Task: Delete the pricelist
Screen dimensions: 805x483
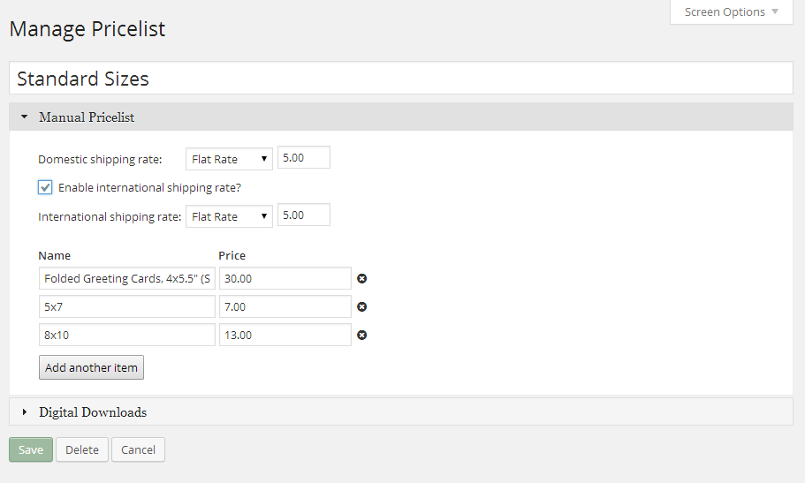Action: (x=82, y=449)
